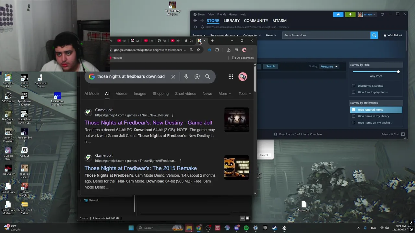The height and width of the screenshot is (233, 415).
Task: Click Golden Freddy remake thumbnail
Action: point(237,168)
